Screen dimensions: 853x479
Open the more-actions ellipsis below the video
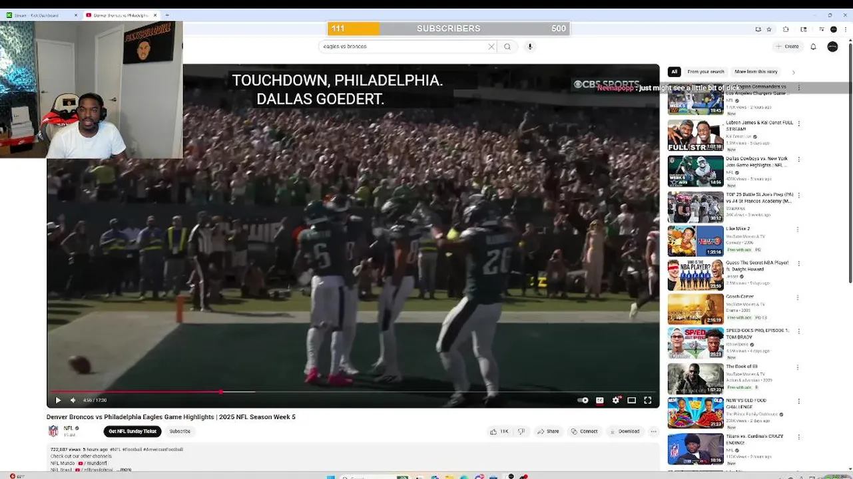(x=653, y=431)
